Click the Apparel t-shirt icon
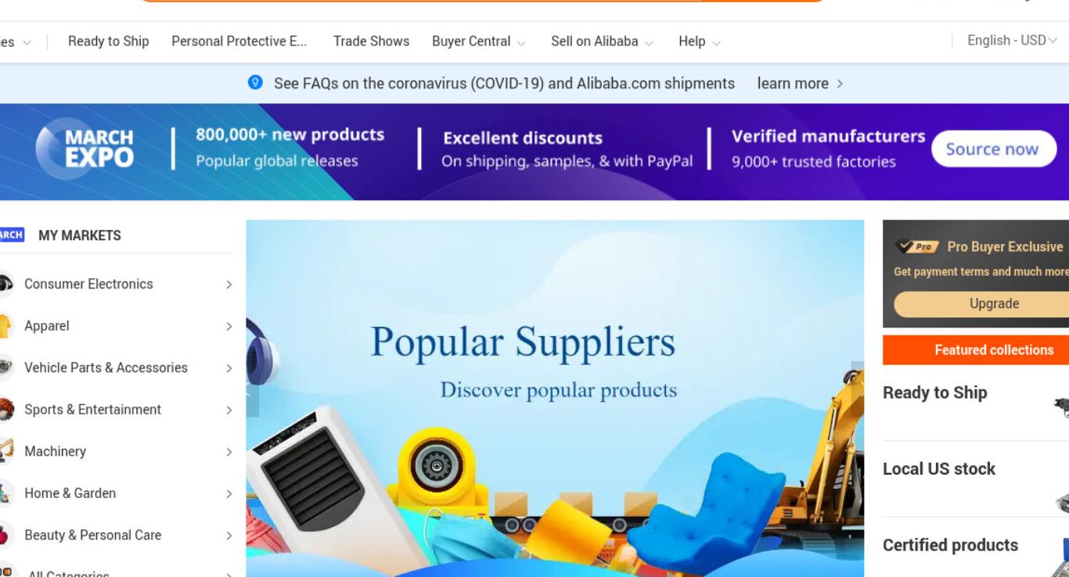Viewport: 1069px width, 577px height. tap(5, 326)
